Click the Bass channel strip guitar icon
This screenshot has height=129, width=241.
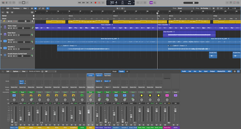pos(90,95)
